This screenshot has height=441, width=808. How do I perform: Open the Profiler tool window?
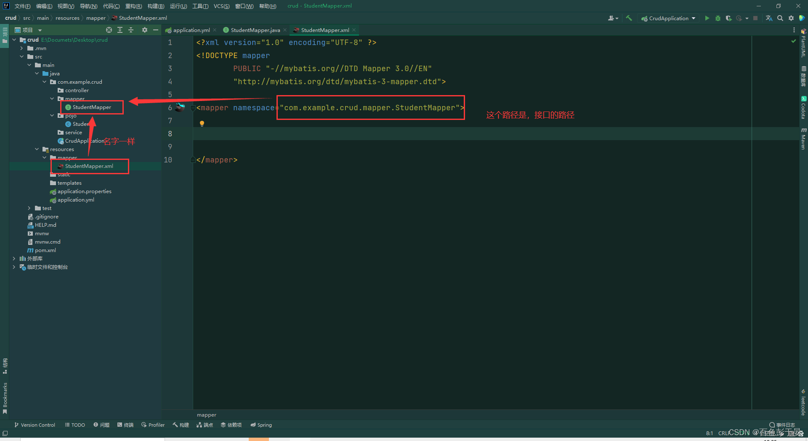(153, 425)
